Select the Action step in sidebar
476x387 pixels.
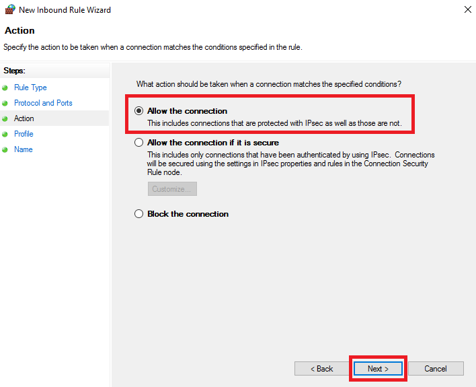[24, 118]
